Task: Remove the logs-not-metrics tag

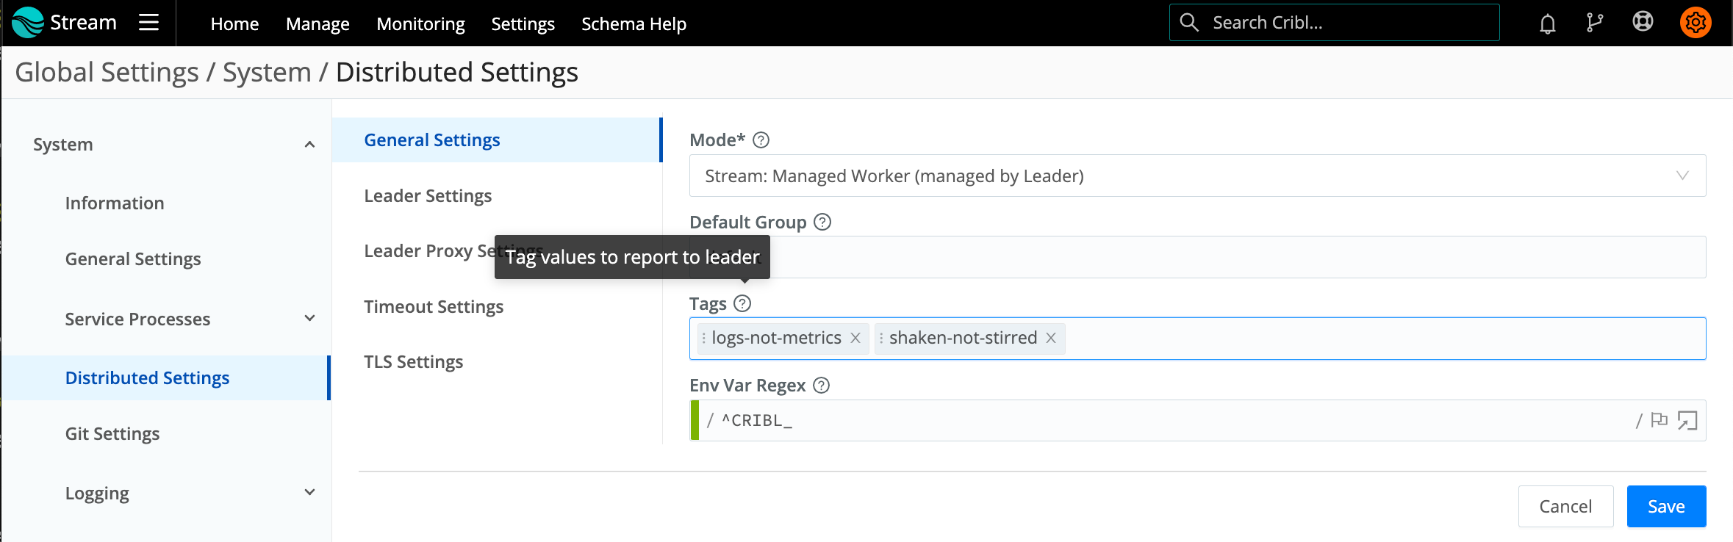Action: click(x=855, y=338)
